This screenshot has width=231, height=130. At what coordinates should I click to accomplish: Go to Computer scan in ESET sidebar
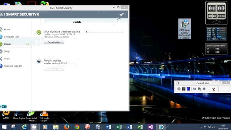click(x=12, y=37)
